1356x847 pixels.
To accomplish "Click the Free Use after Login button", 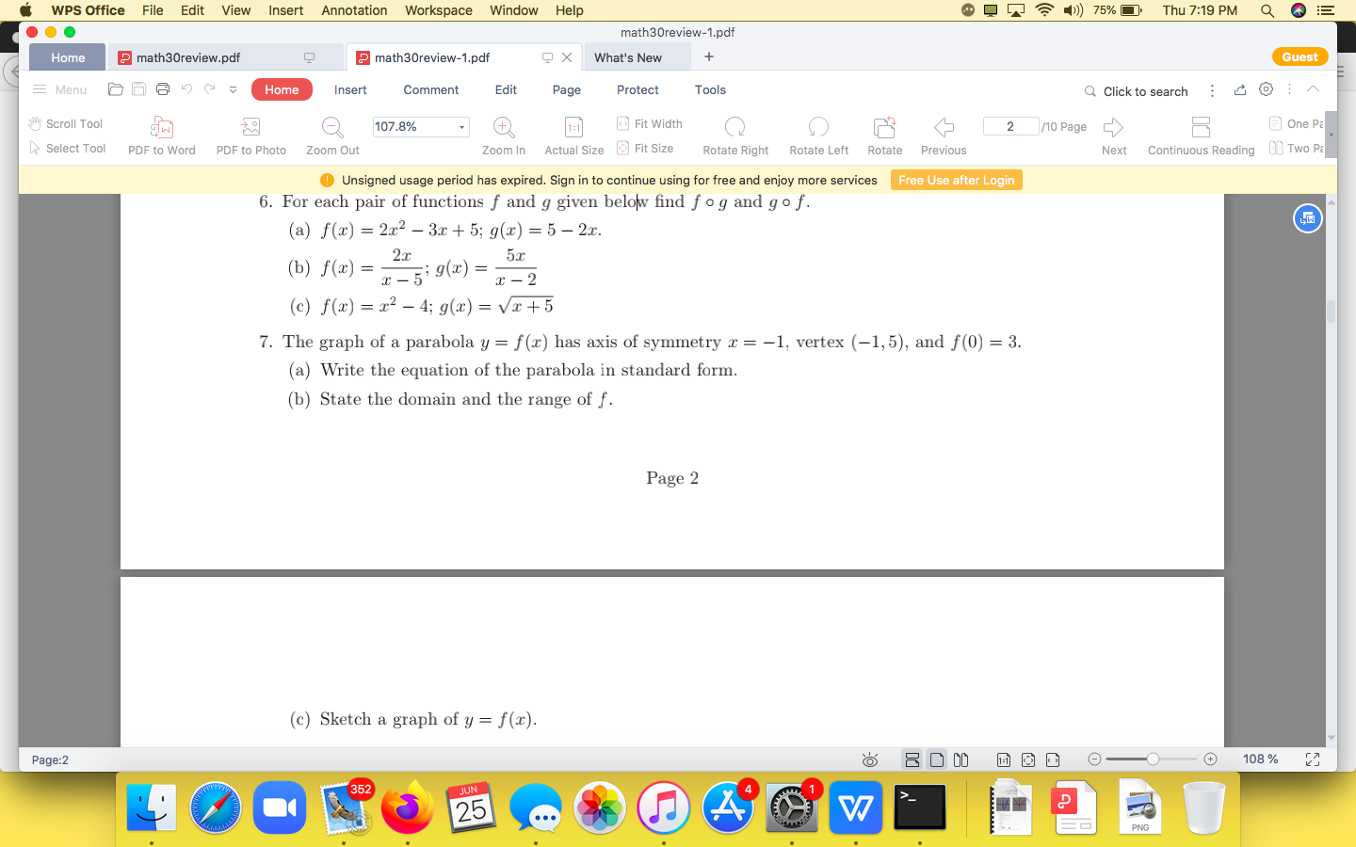I will [956, 180].
